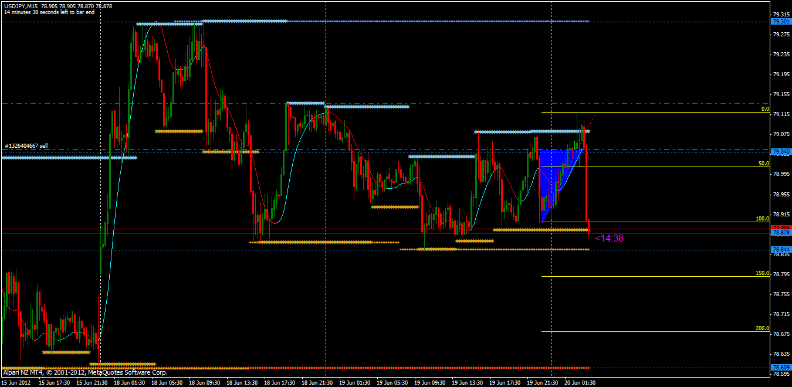Select the 78.844 price level tag
This screenshot has height=387, width=792.
[780, 249]
